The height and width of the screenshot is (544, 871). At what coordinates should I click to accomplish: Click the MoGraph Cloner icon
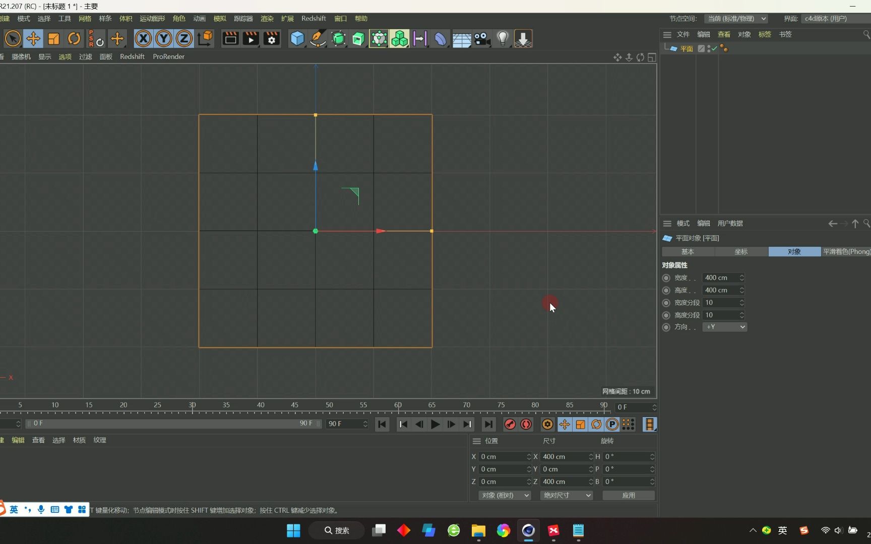[399, 38]
